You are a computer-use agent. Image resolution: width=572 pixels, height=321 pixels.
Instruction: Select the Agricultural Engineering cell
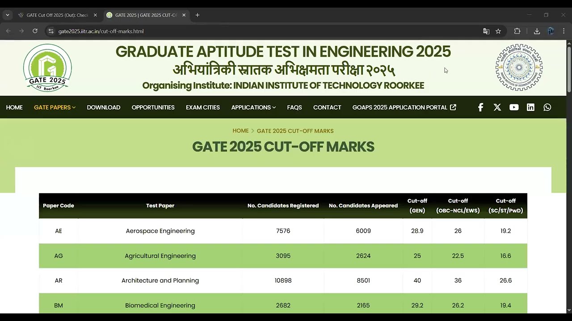160,256
